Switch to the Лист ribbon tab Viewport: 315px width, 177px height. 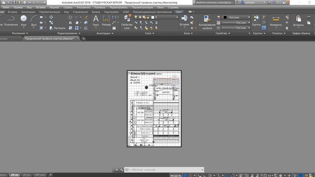click(179, 12)
